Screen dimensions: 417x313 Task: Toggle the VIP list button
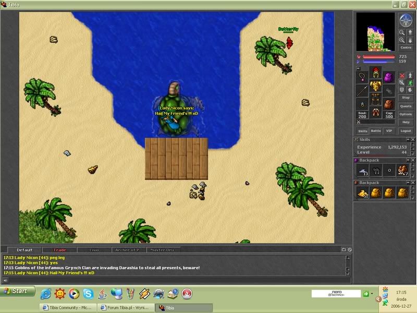[389, 131]
